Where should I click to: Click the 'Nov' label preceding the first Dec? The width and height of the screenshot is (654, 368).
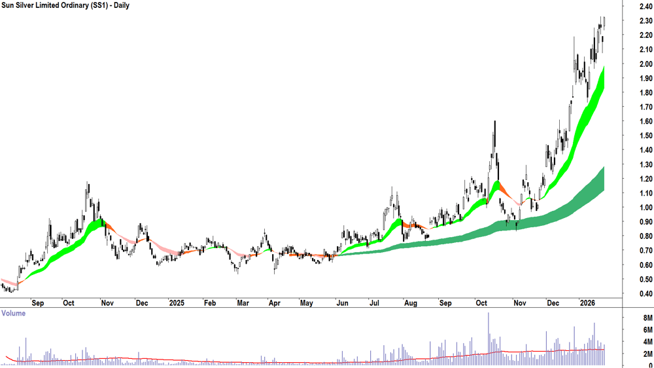[107, 303]
